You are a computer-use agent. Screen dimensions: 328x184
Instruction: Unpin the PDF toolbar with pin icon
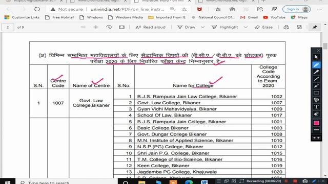pyautogui.click(x=315, y=27)
